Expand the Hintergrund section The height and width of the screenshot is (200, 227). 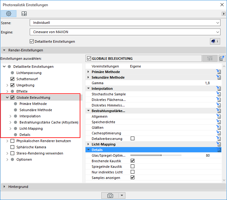pos(4,187)
